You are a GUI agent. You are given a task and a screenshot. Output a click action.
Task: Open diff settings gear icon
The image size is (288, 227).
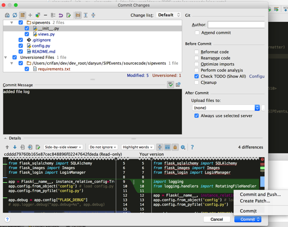(183, 148)
